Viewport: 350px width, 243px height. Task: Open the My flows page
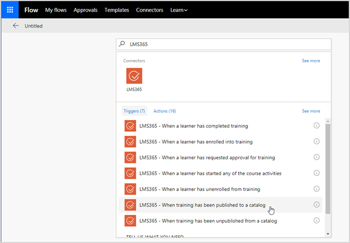point(56,10)
